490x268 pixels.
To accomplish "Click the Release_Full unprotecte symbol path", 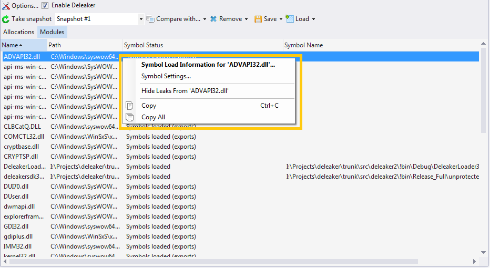I will [x=383, y=177].
